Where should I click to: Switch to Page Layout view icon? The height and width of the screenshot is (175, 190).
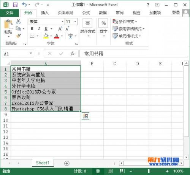(x=110, y=171)
